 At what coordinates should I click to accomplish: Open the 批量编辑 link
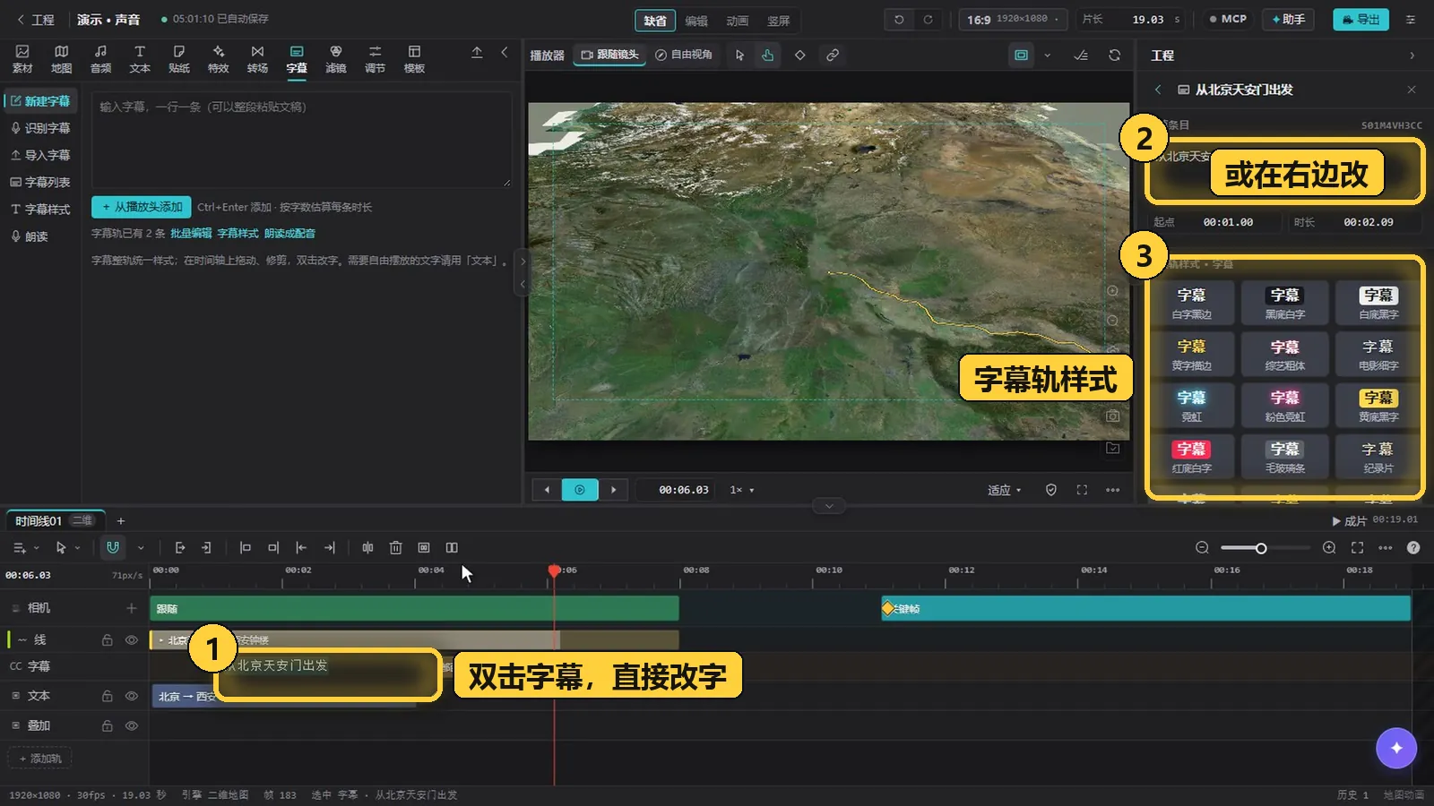coord(191,233)
